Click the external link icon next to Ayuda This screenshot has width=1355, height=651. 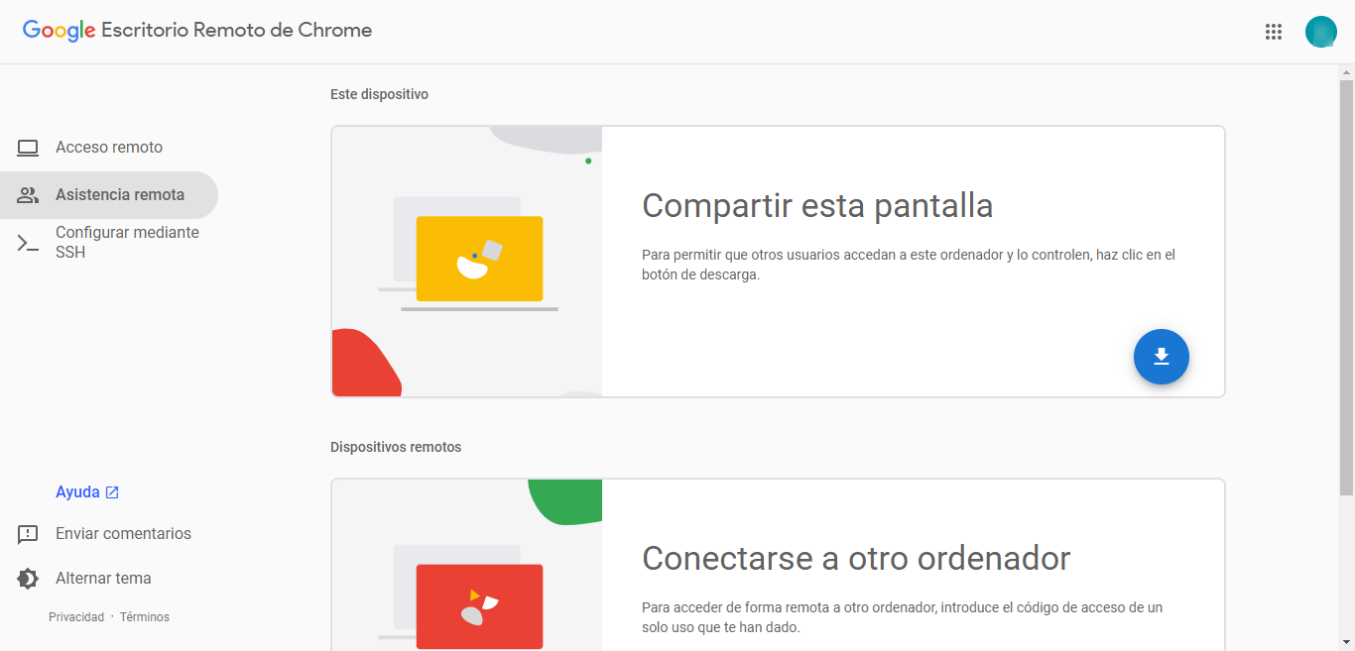112,492
